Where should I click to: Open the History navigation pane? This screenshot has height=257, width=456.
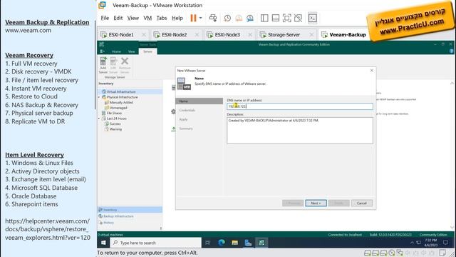[130, 223]
